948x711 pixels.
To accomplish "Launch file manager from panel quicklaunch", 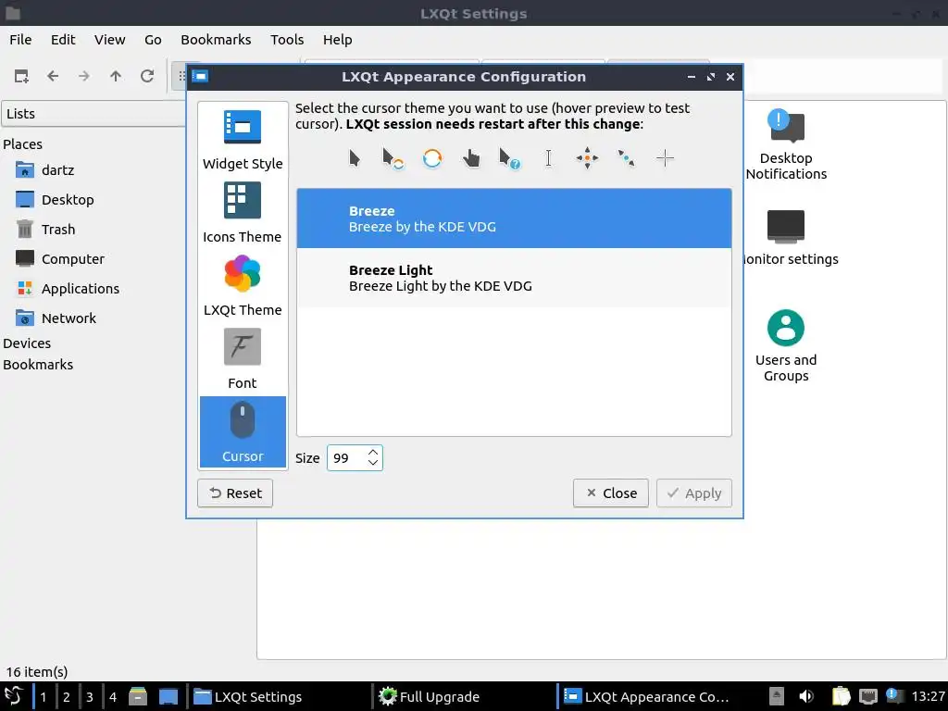I will [138, 696].
